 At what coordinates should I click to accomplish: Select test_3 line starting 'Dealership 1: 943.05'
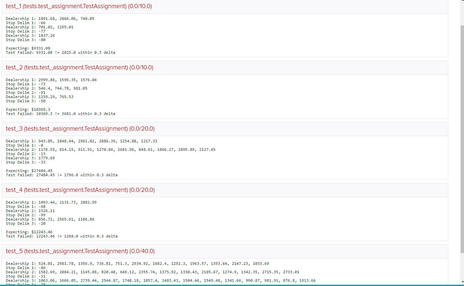tap(81, 141)
